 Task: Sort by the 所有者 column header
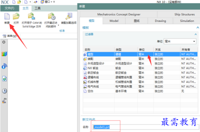(189, 50)
